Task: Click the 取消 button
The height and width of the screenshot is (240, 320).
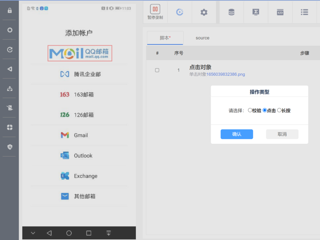Action: [x=282, y=134]
